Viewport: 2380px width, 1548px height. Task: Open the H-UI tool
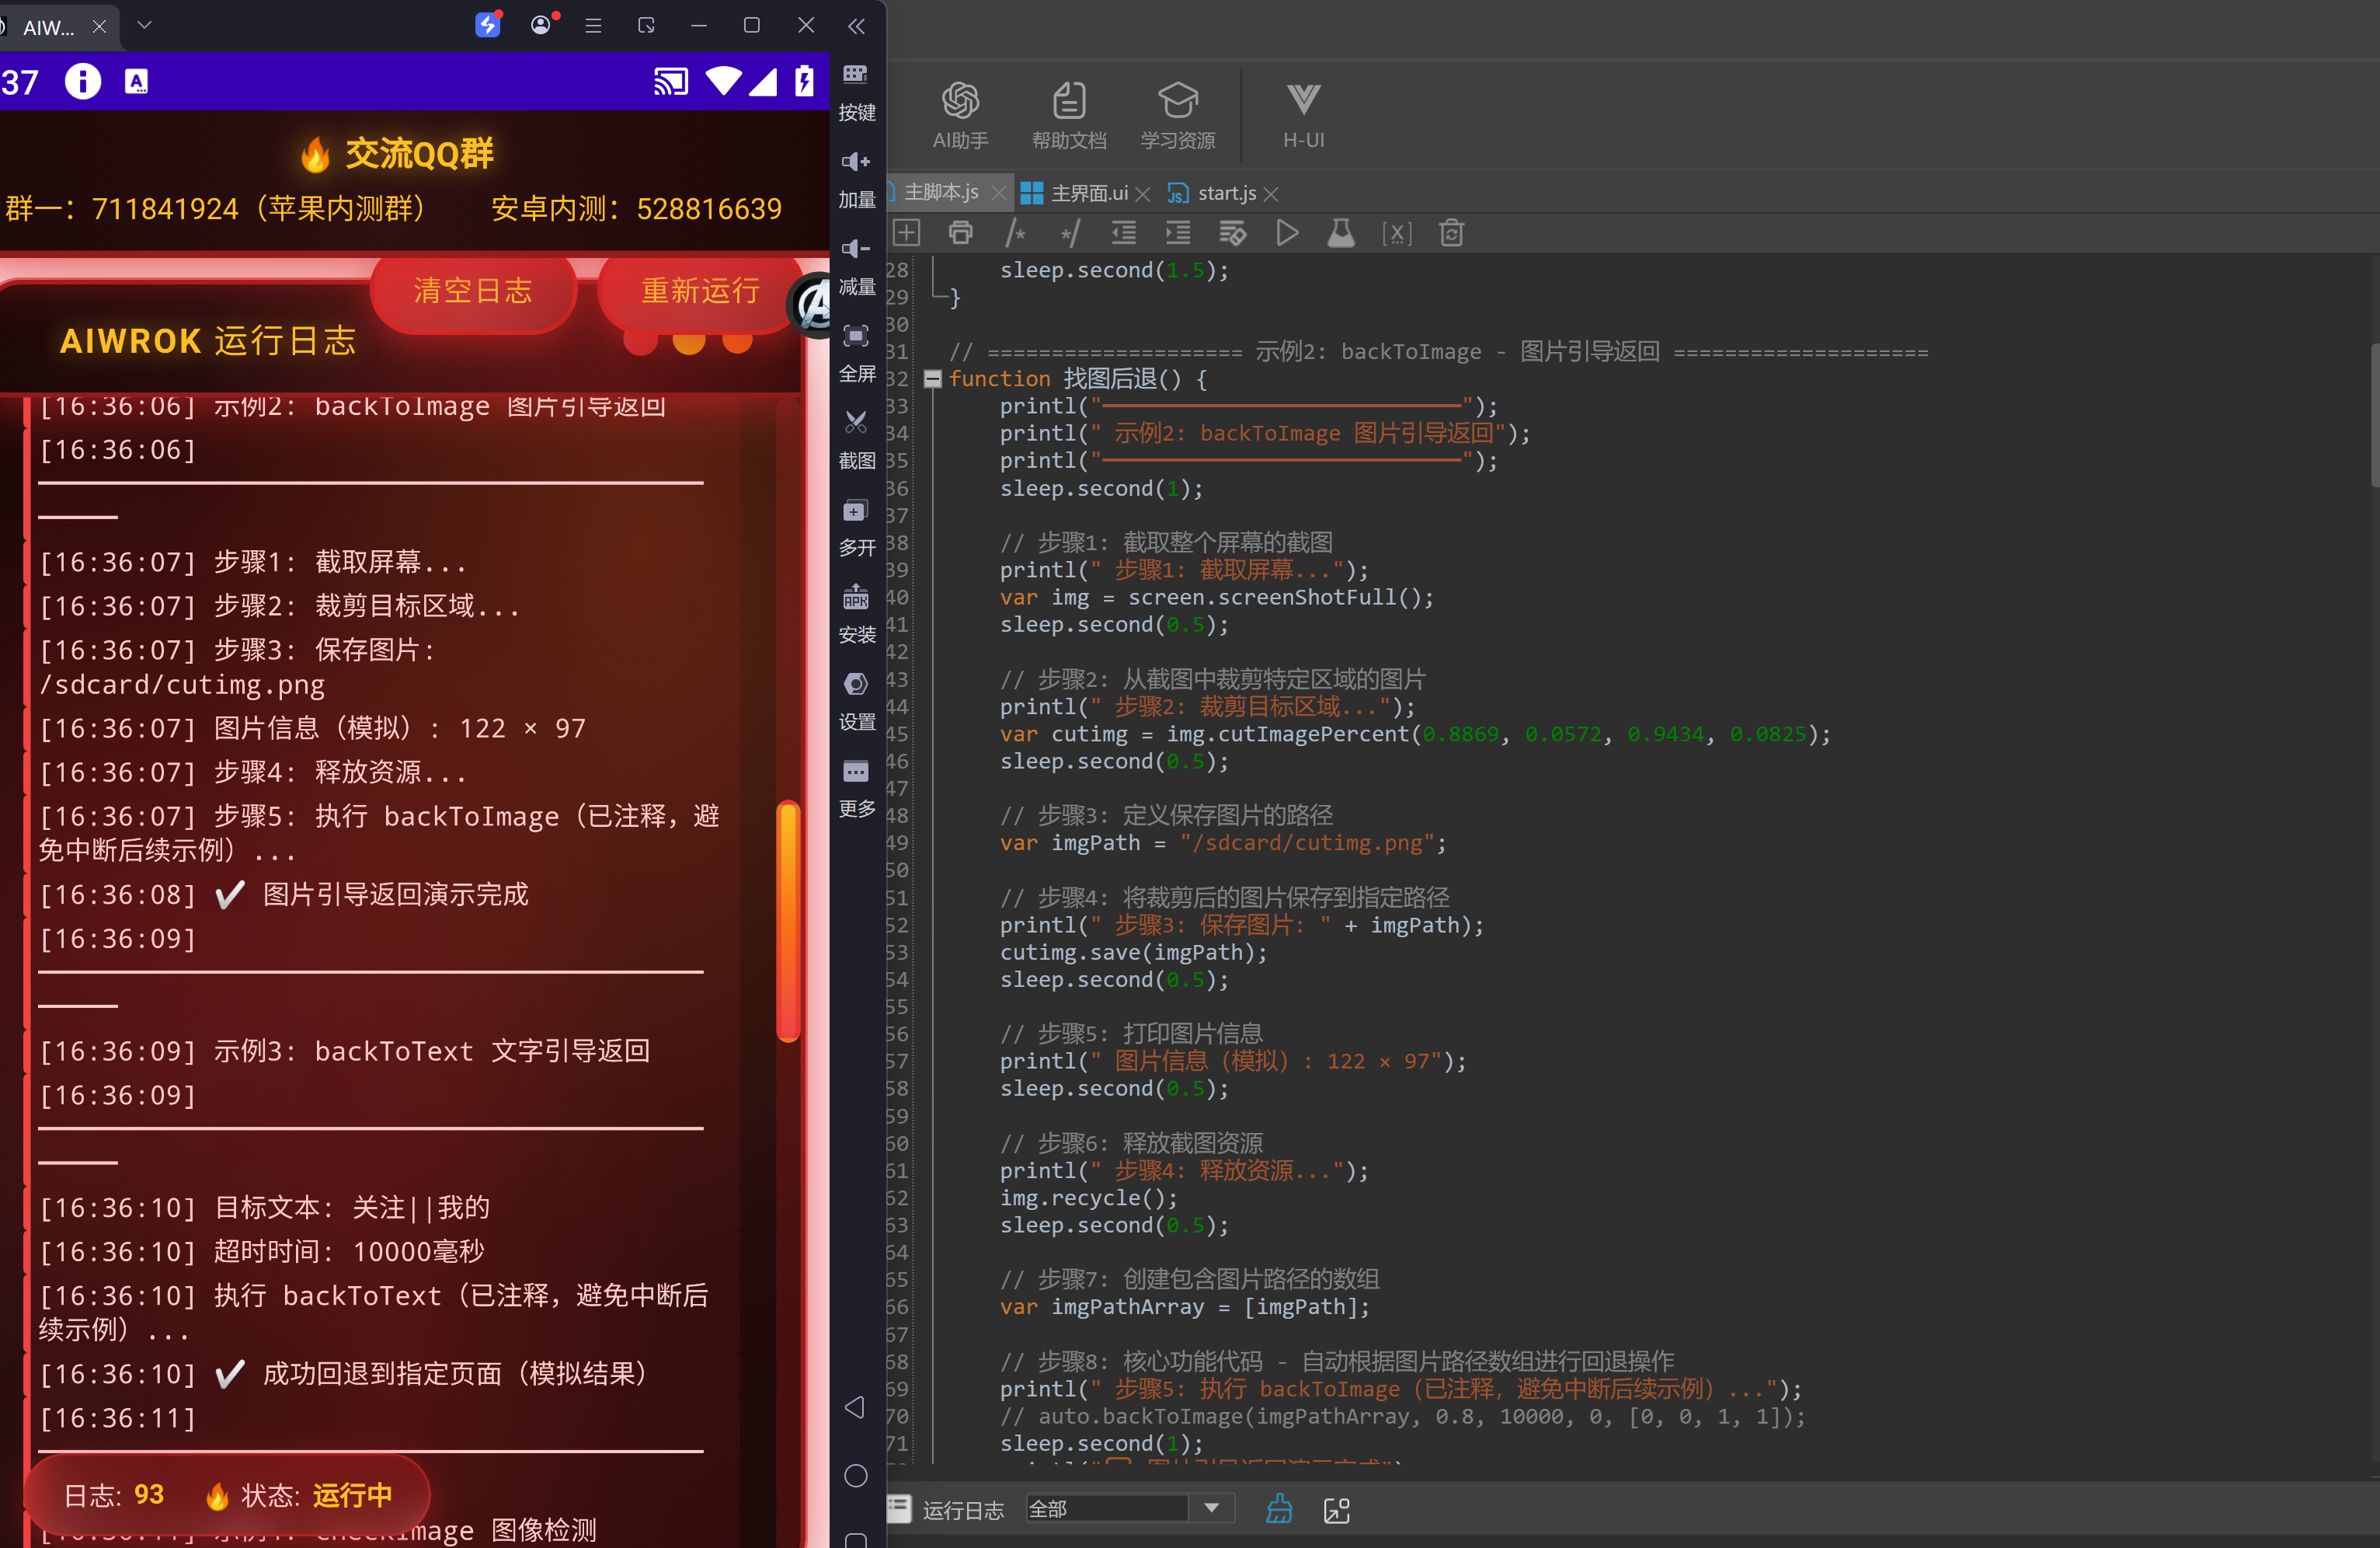(x=1303, y=116)
